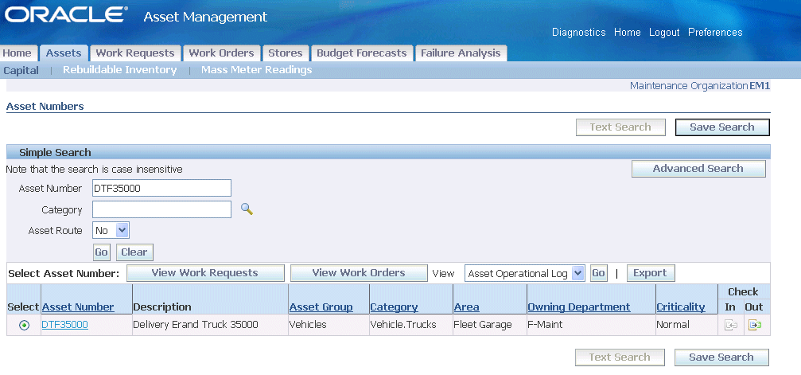Click the View Work Requests button
This screenshot has height=375, width=801.
click(205, 273)
